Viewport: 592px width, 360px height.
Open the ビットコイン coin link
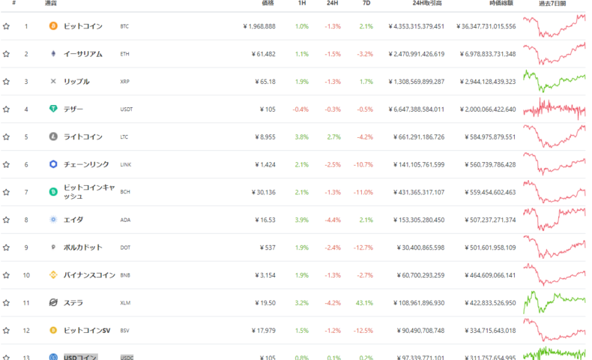pos(82,26)
